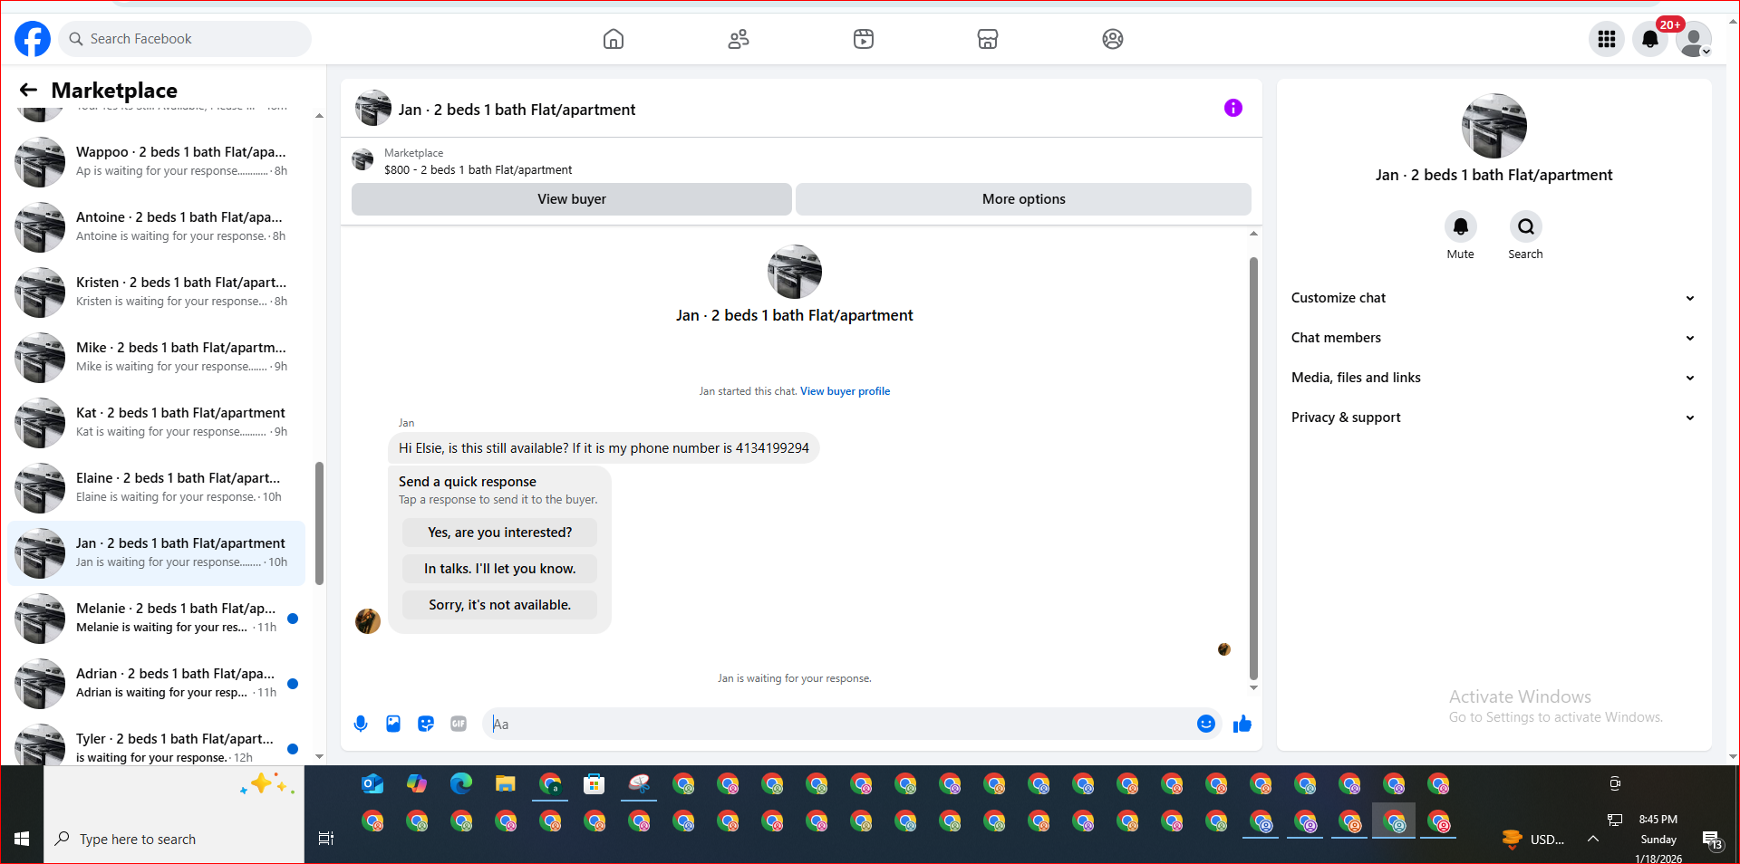Screen dimensions: 1740x864
Task: Show hidden system tray icons
Action: click(1592, 839)
